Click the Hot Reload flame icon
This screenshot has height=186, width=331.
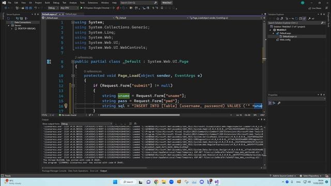click(118, 8)
